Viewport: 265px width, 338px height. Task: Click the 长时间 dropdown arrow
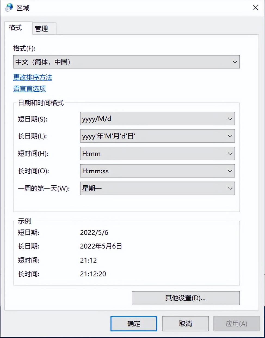(x=230, y=171)
